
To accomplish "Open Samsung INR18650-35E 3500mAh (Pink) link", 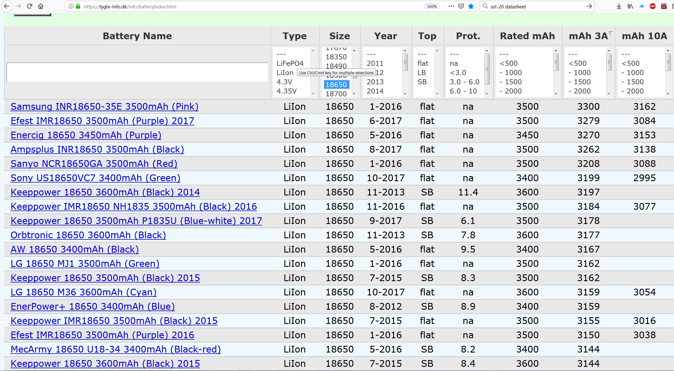I will point(104,107).
